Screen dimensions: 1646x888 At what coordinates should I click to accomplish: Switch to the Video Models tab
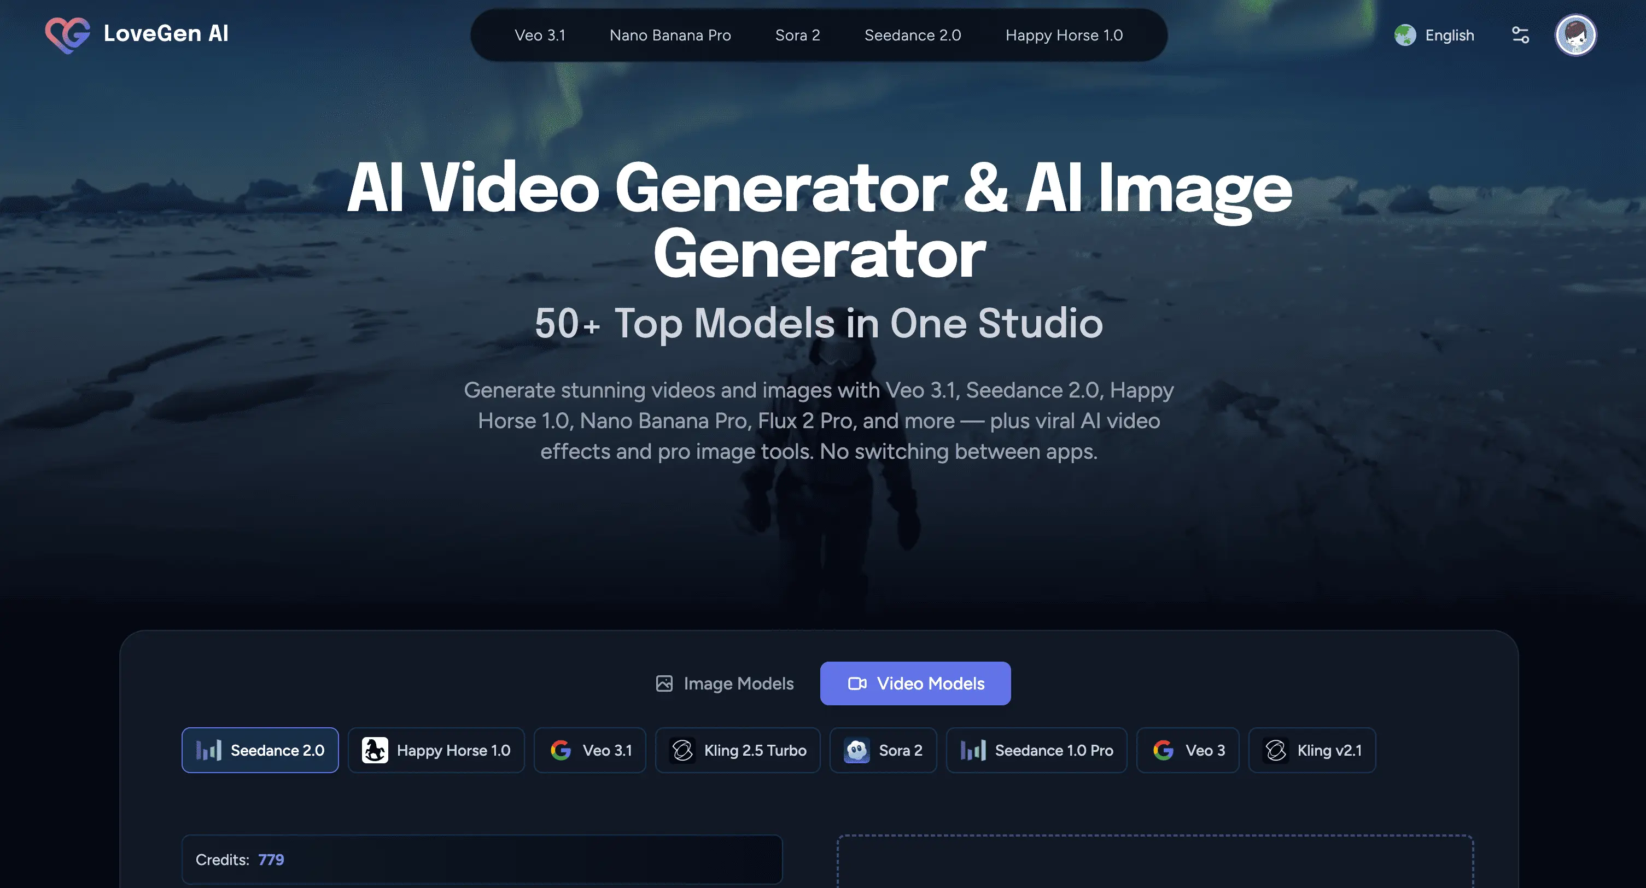tap(915, 683)
